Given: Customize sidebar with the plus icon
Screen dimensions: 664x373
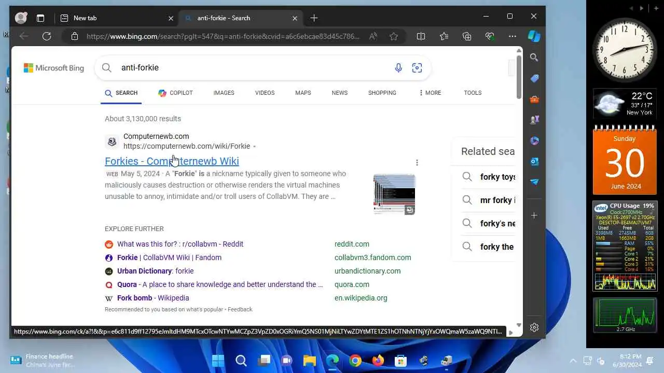Looking at the screenshot, I should [534, 215].
